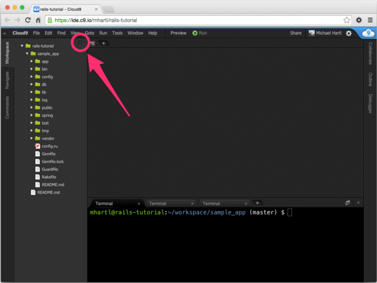
Task: Switch to the Navigate side panel
Action: tap(7, 79)
